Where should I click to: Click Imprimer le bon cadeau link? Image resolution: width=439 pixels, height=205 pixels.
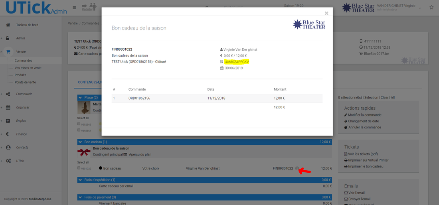click(x=366, y=166)
